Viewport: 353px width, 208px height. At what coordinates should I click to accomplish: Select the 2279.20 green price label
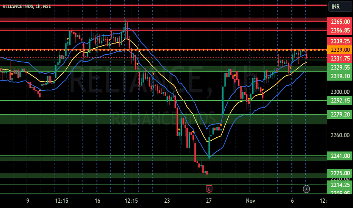[x=340, y=115]
